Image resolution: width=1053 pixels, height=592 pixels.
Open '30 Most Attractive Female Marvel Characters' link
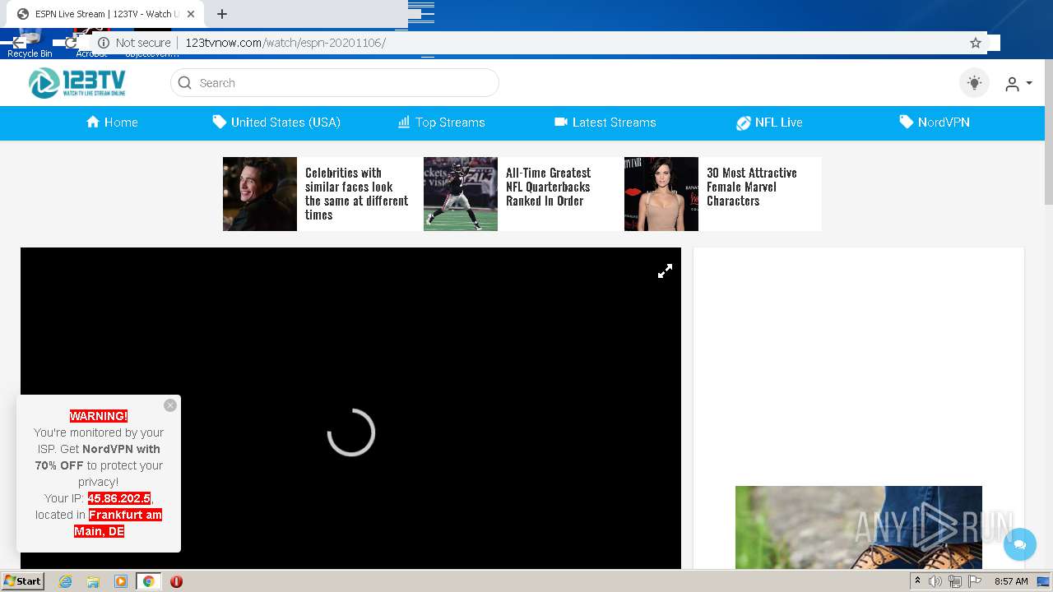point(752,187)
